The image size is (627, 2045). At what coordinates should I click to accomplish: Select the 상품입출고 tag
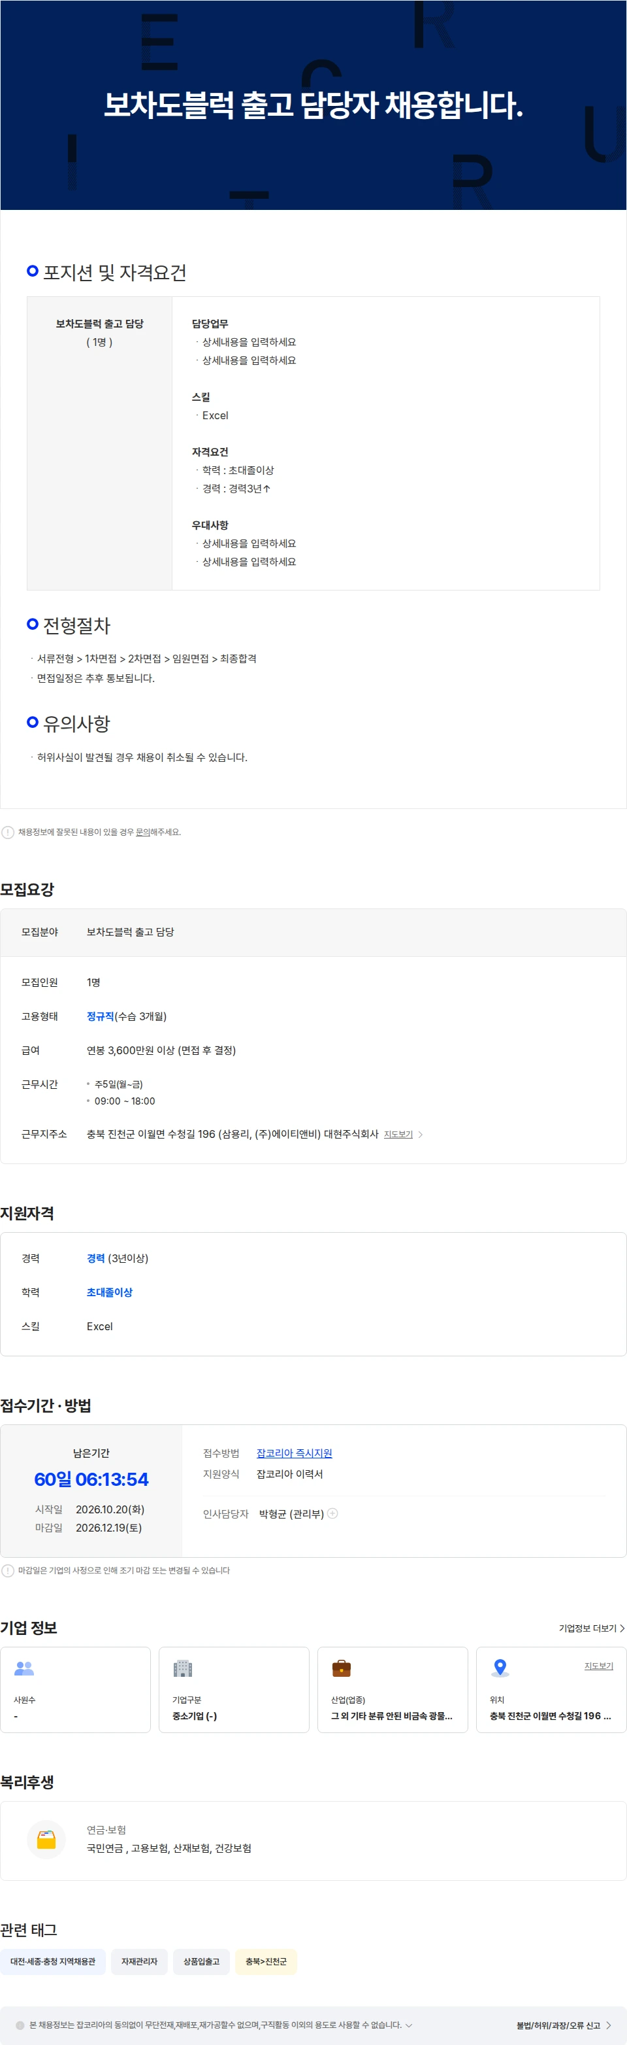click(201, 1961)
